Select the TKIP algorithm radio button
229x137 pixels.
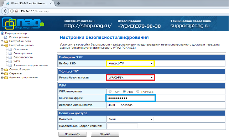pos(110,91)
